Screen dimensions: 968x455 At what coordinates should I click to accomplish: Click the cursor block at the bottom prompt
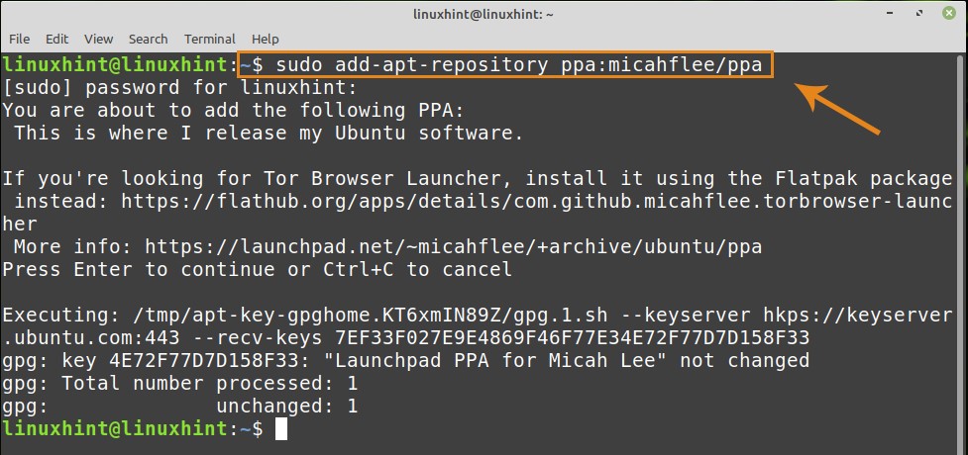(x=281, y=429)
